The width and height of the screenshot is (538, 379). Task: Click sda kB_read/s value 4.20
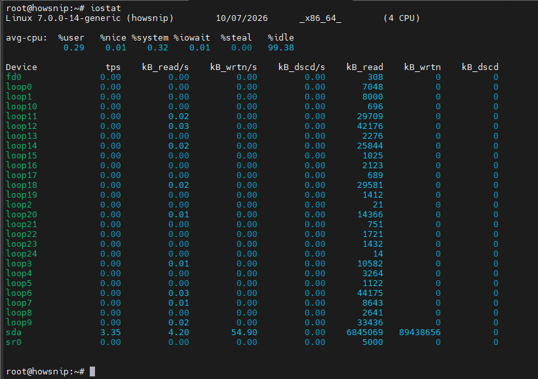coord(178,333)
